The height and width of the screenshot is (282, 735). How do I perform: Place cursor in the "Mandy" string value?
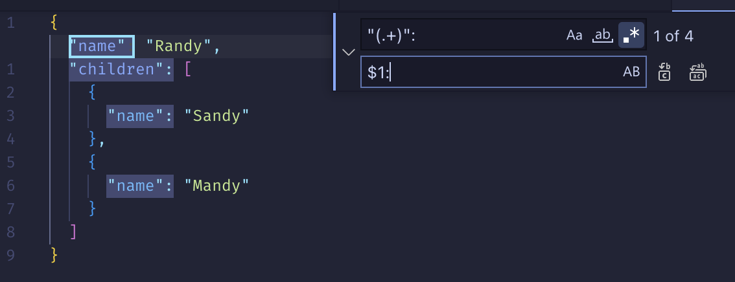click(x=216, y=186)
